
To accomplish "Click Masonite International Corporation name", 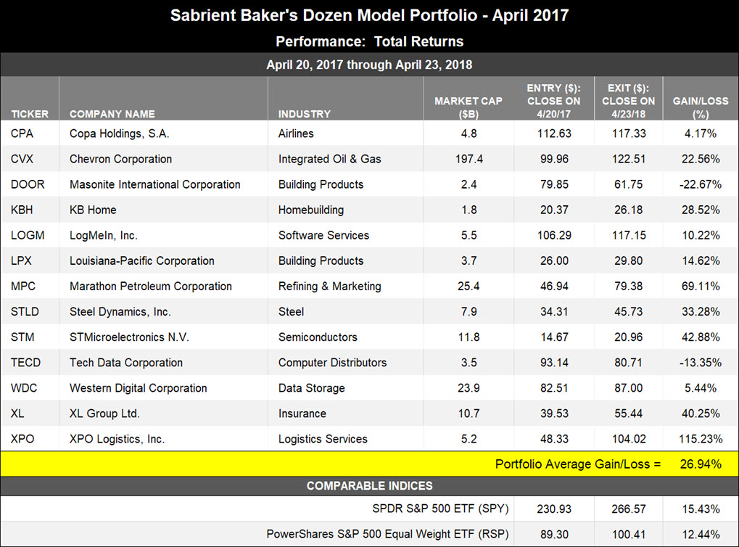I will 155,185.
